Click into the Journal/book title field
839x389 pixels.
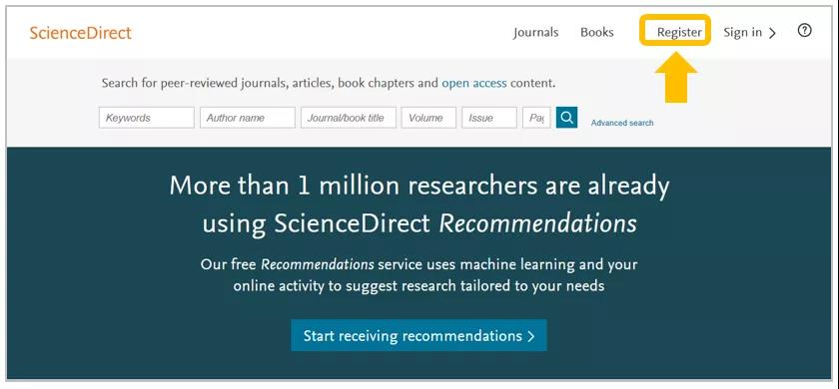click(349, 118)
